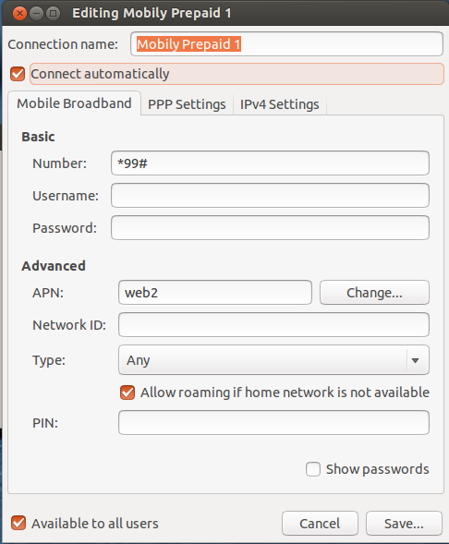Switch to the PPP Settings tab
The width and height of the screenshot is (449, 544).
[x=187, y=104]
